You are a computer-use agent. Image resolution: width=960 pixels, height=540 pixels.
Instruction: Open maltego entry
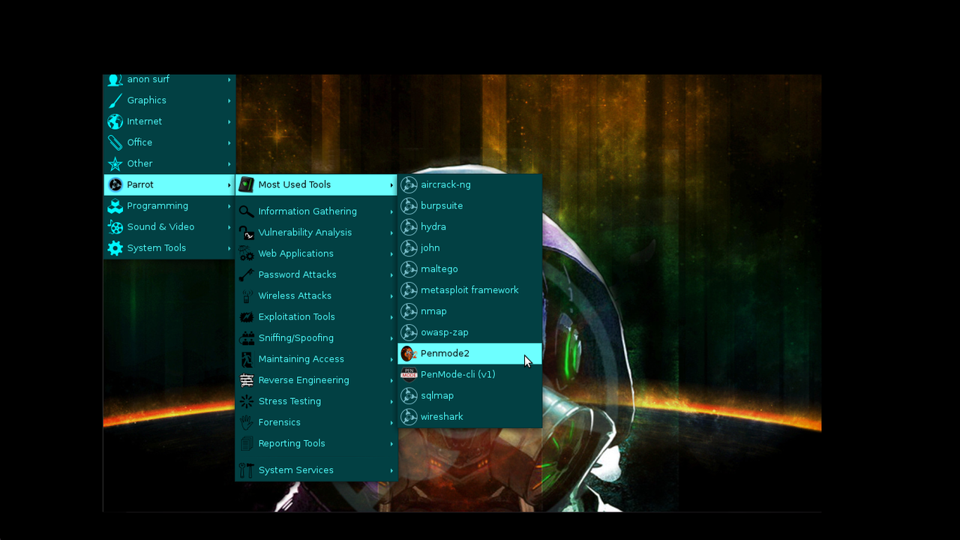[x=469, y=268]
